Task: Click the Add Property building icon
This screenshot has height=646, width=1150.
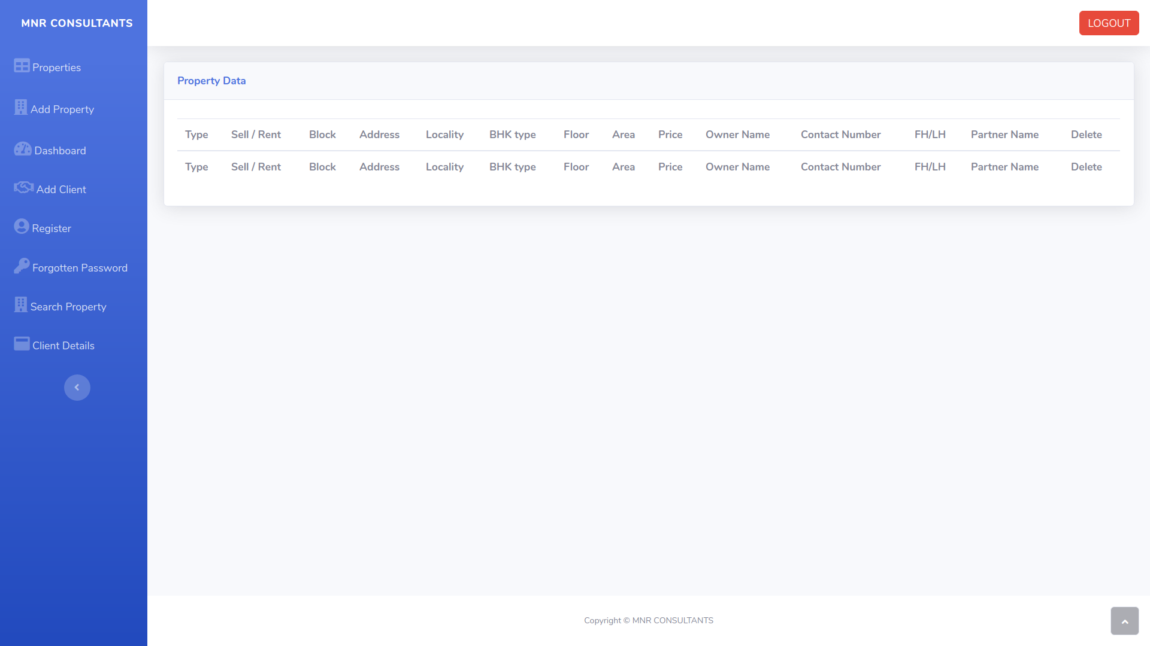Action: tap(21, 107)
